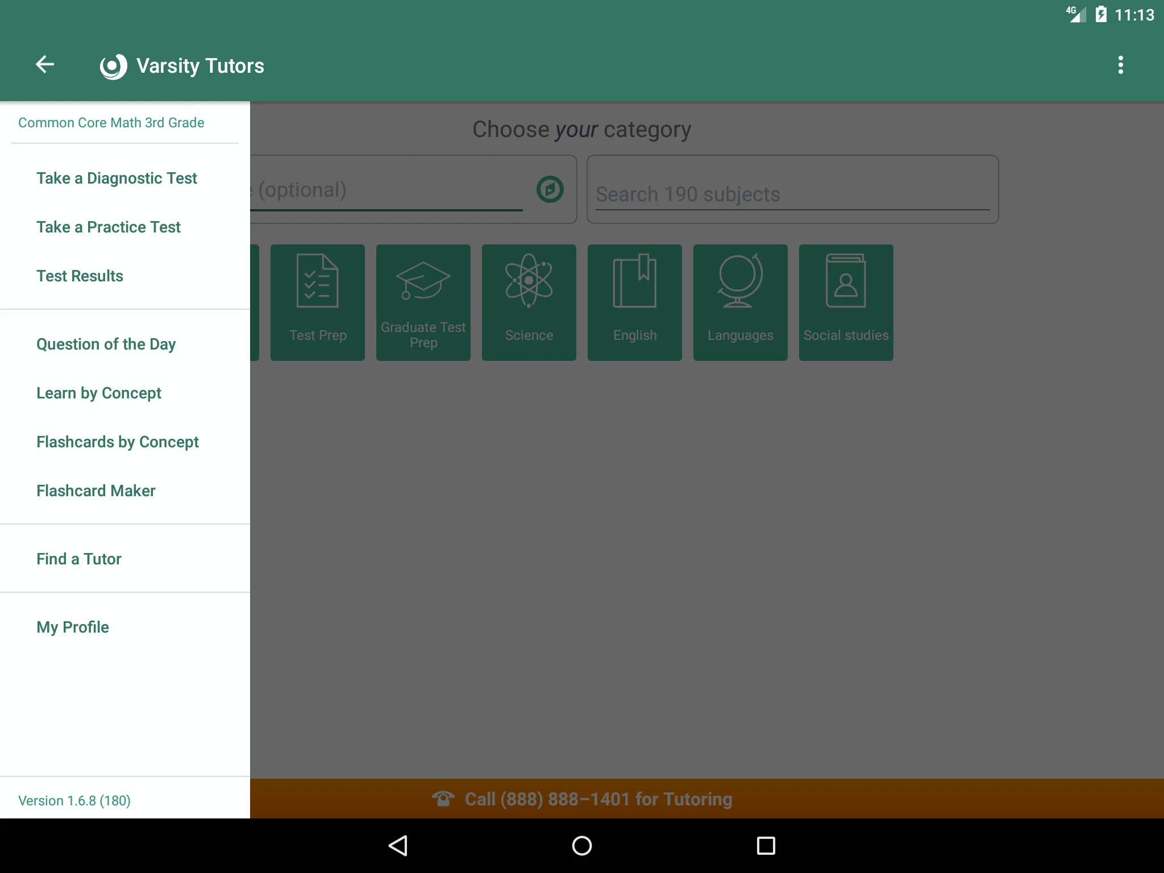The width and height of the screenshot is (1164, 873).
Task: Click Flashcard Maker menu entry
Action: coord(95,490)
